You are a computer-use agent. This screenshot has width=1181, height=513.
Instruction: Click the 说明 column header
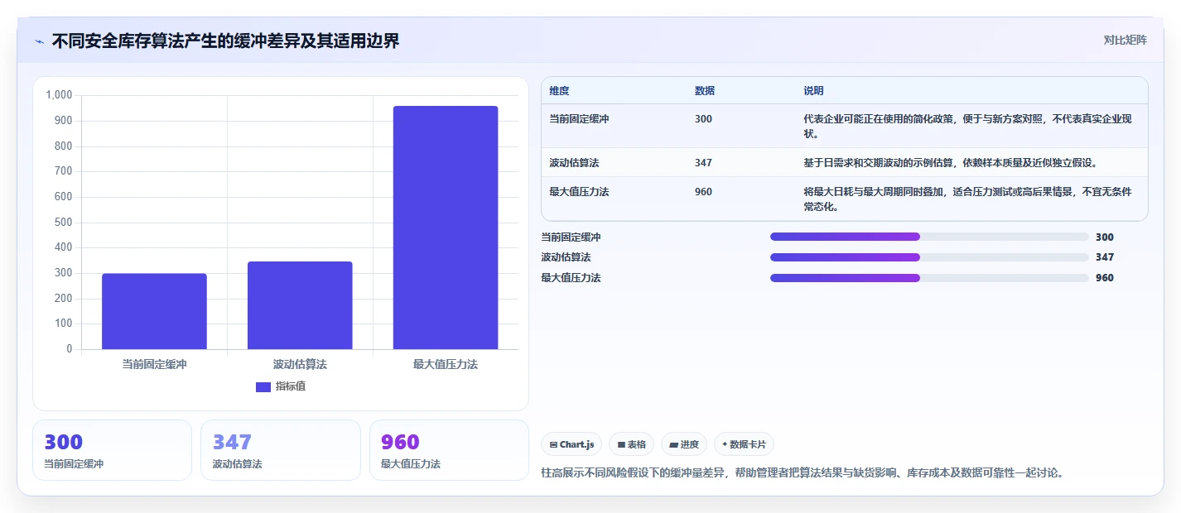click(x=813, y=91)
